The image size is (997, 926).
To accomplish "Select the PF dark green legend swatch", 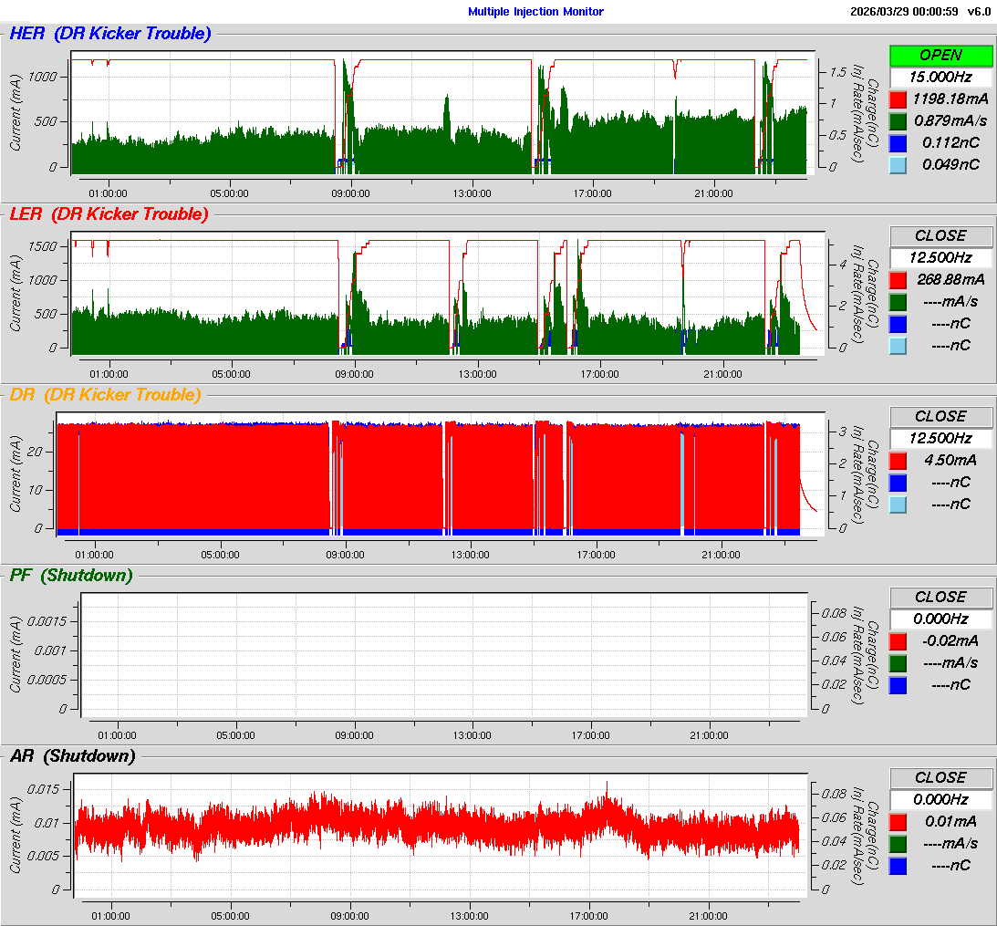I will (x=898, y=663).
